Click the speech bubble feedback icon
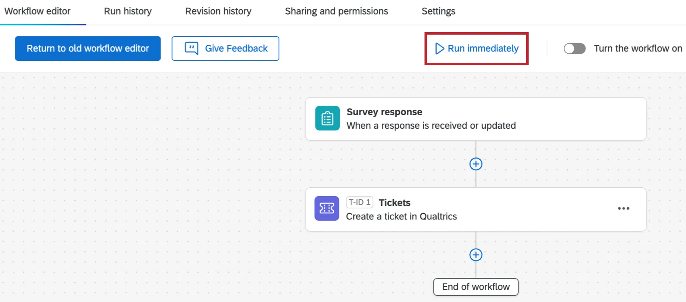Image resolution: width=686 pixels, height=302 pixels. tap(191, 48)
